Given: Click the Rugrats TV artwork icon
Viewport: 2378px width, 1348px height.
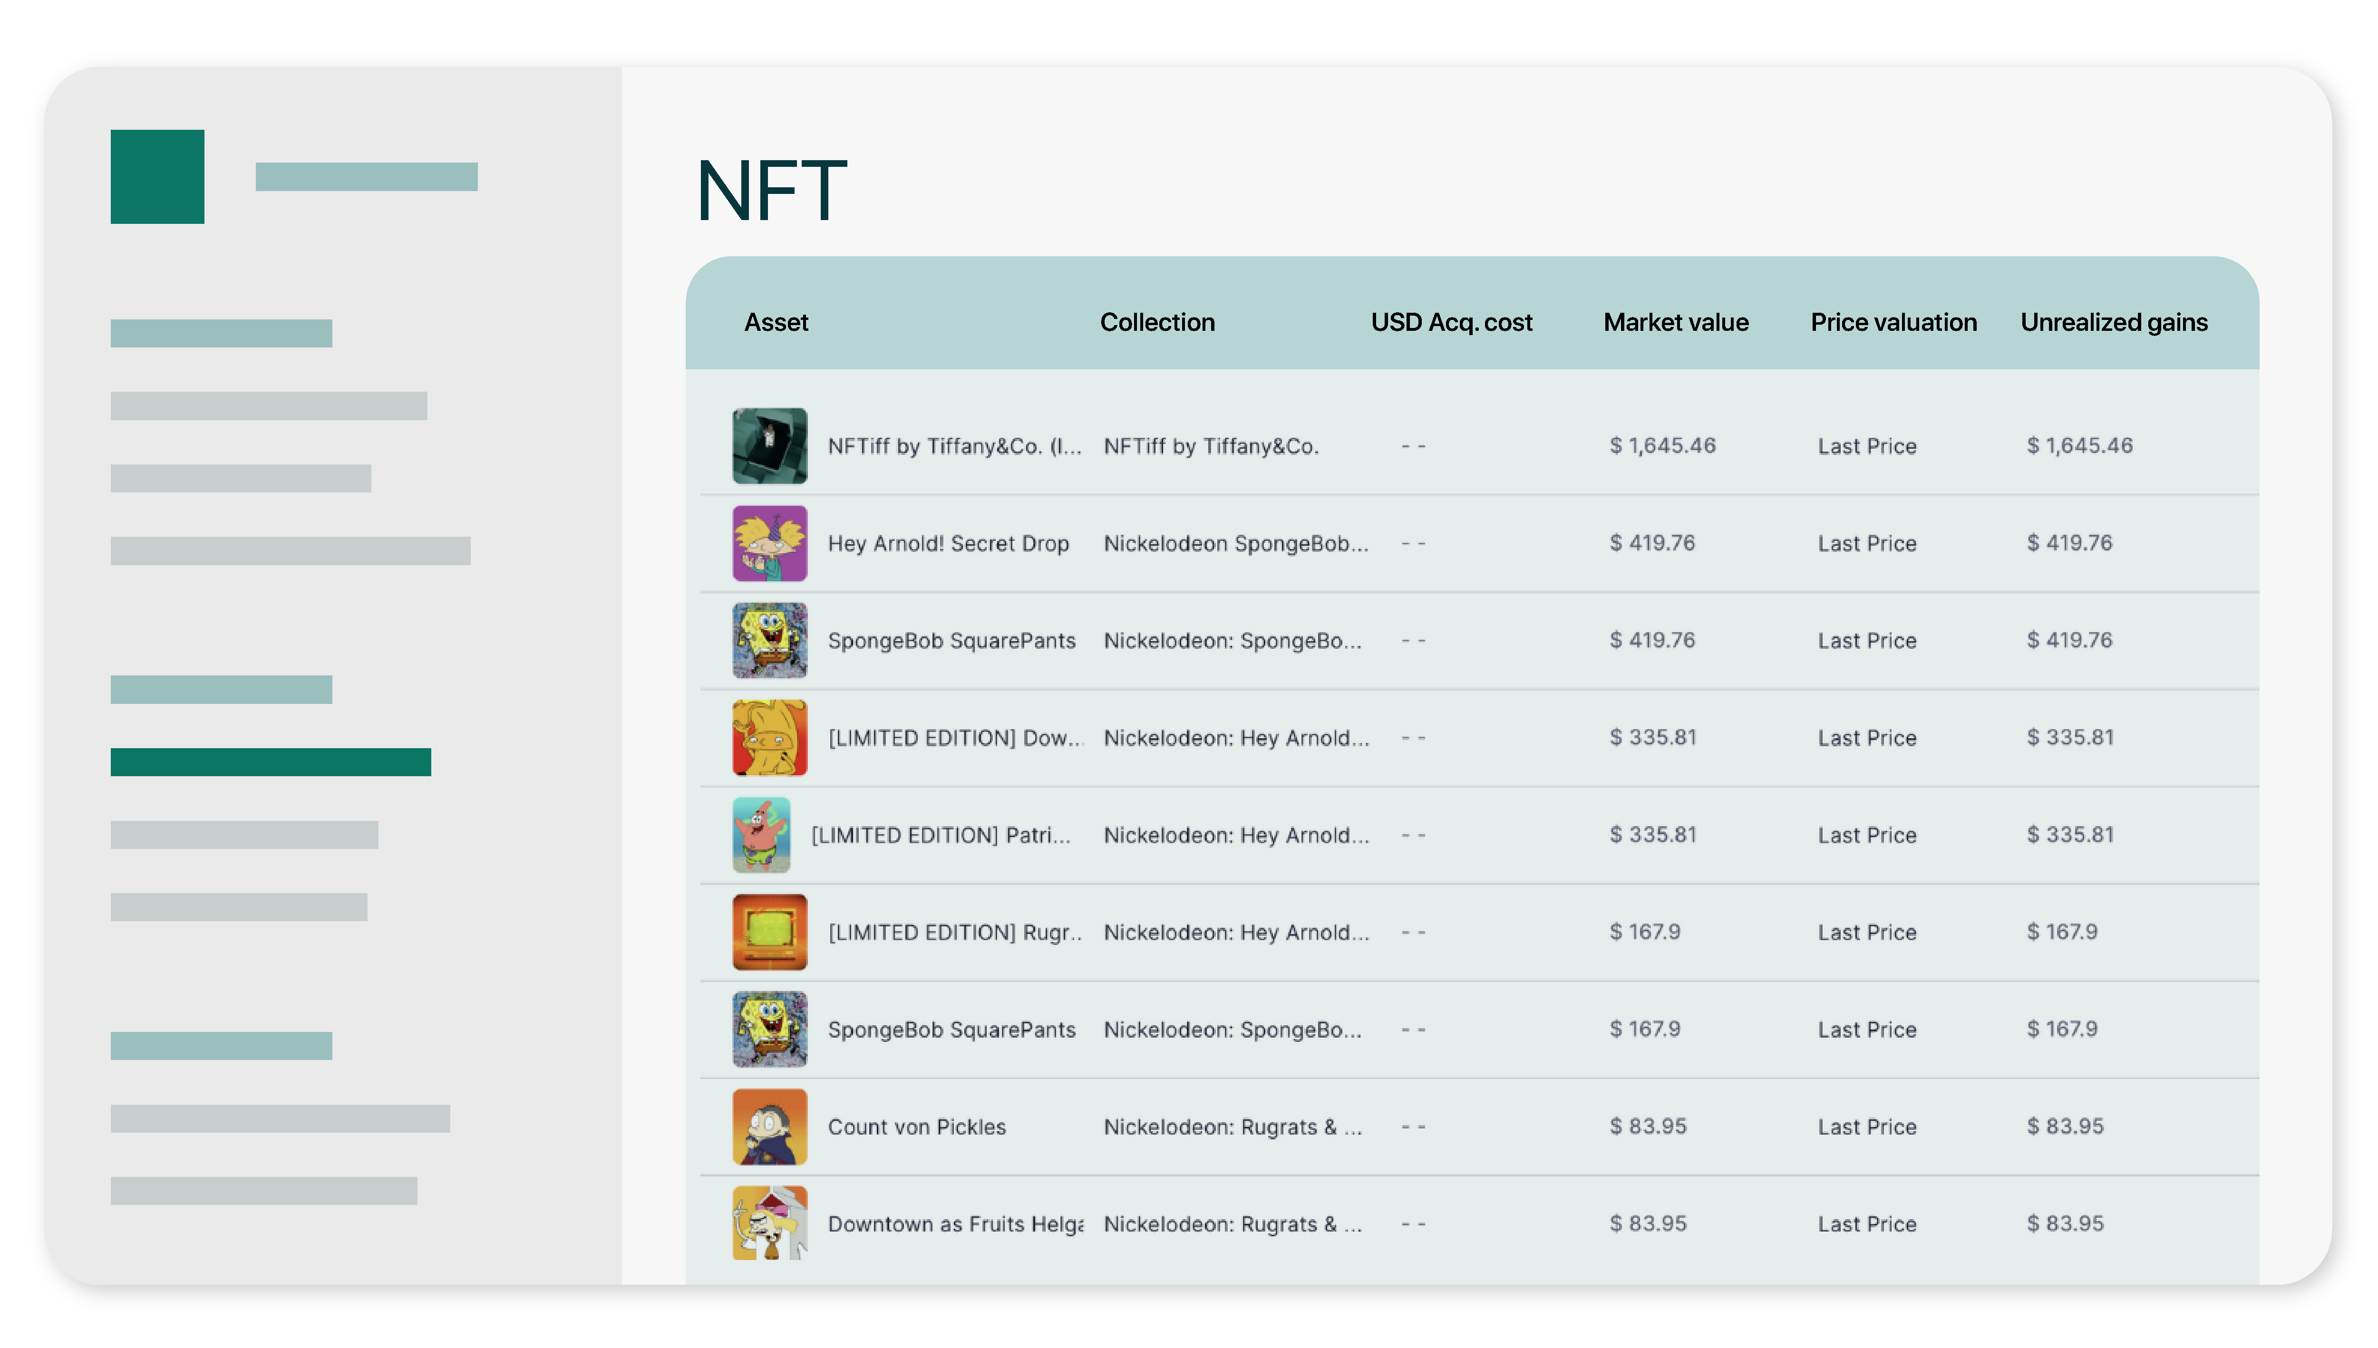Looking at the screenshot, I should click(x=768, y=931).
